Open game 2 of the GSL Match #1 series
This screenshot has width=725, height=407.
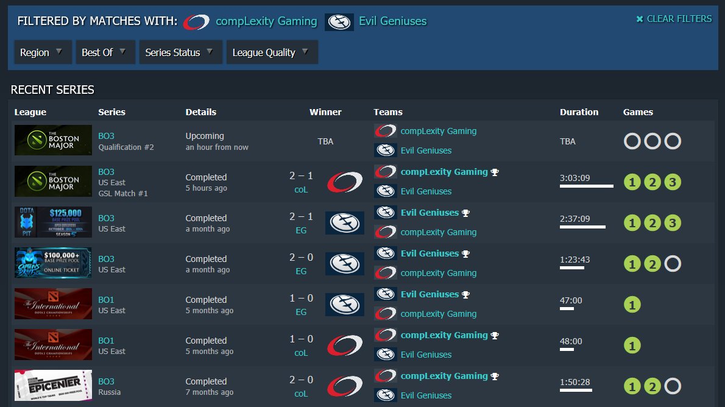652,182
